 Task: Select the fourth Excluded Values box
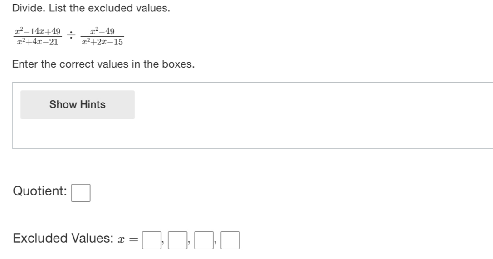[x=230, y=240]
